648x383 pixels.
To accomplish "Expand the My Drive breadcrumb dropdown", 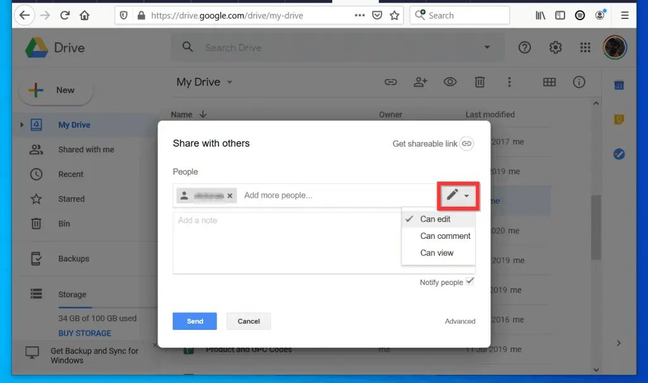I will 229,82.
